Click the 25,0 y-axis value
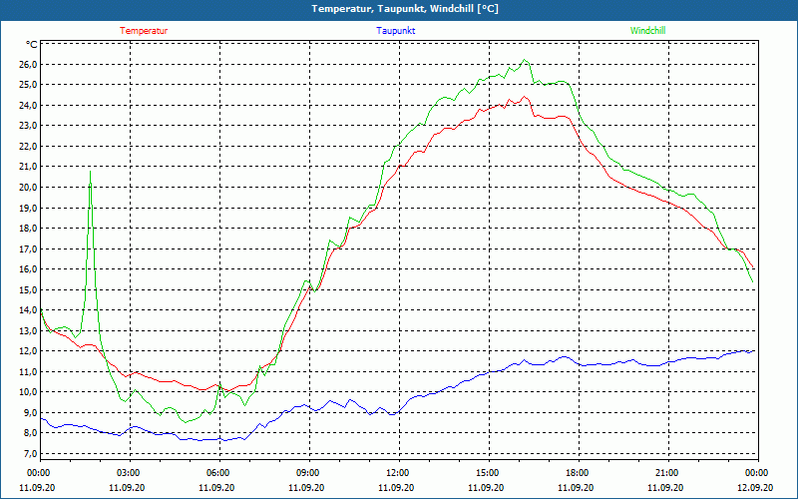Screen dimensions: 798x499 29,85
